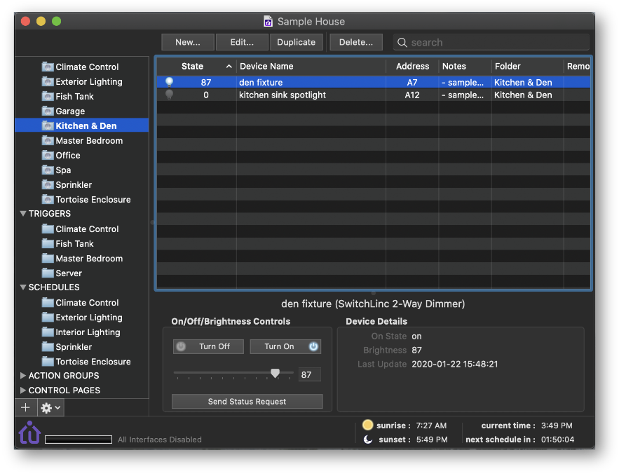This screenshot has height=476, width=619.
Task: Turn on the den fixture
Action: pyautogui.click(x=285, y=346)
